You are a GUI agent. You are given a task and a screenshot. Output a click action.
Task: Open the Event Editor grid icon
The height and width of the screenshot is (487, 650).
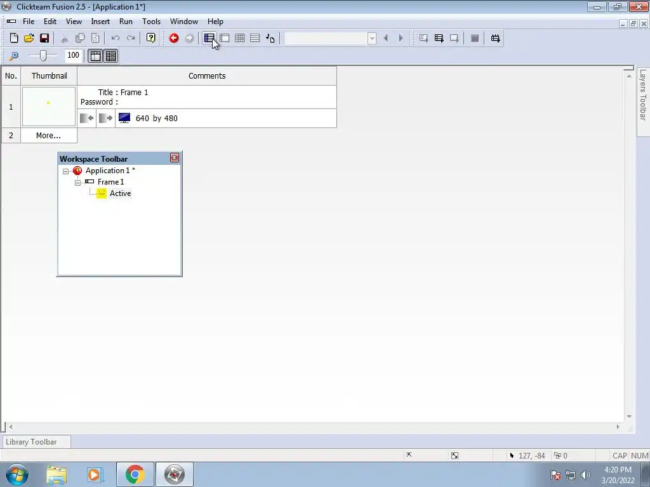[239, 38]
